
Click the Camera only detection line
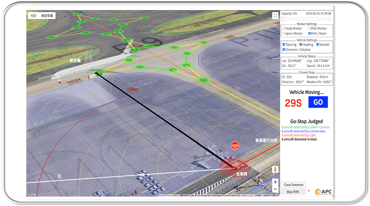pyautogui.click(x=304, y=131)
